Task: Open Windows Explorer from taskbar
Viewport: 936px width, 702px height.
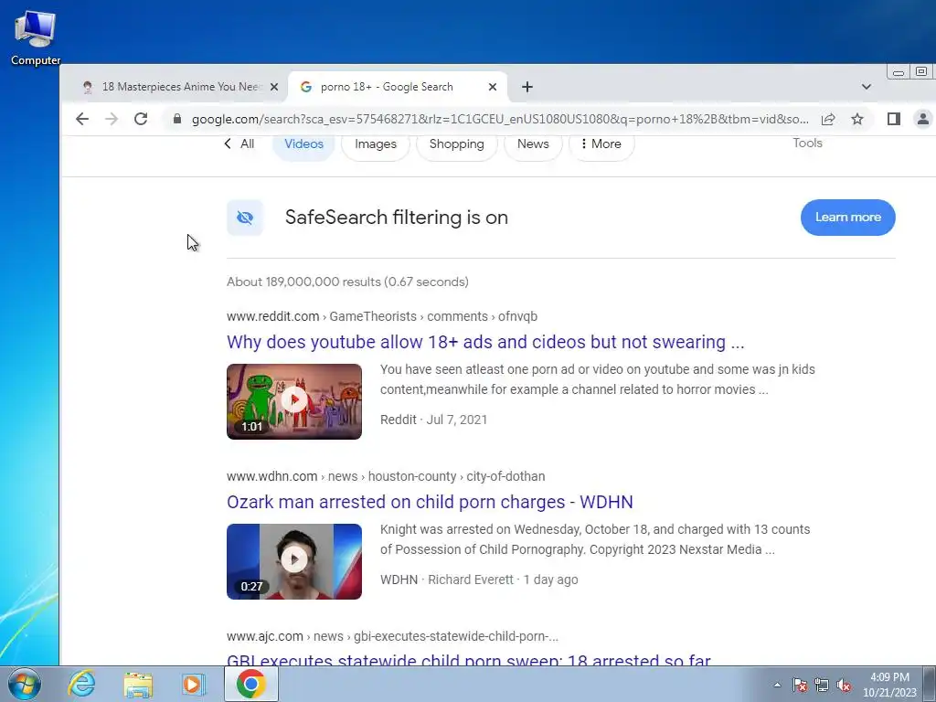Action: point(138,684)
